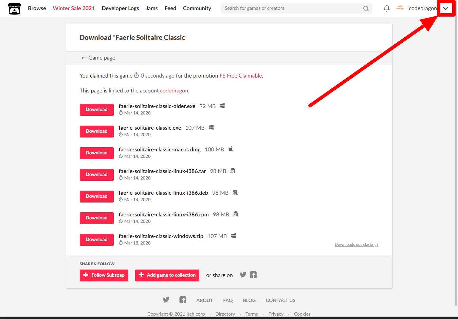Open the linked account codedragon link

click(174, 91)
